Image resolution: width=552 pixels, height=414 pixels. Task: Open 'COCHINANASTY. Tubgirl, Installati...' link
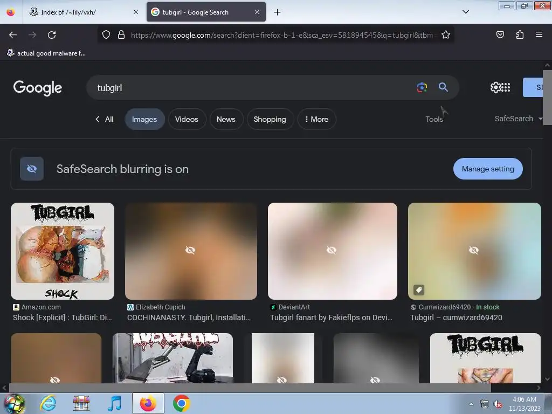[189, 318]
